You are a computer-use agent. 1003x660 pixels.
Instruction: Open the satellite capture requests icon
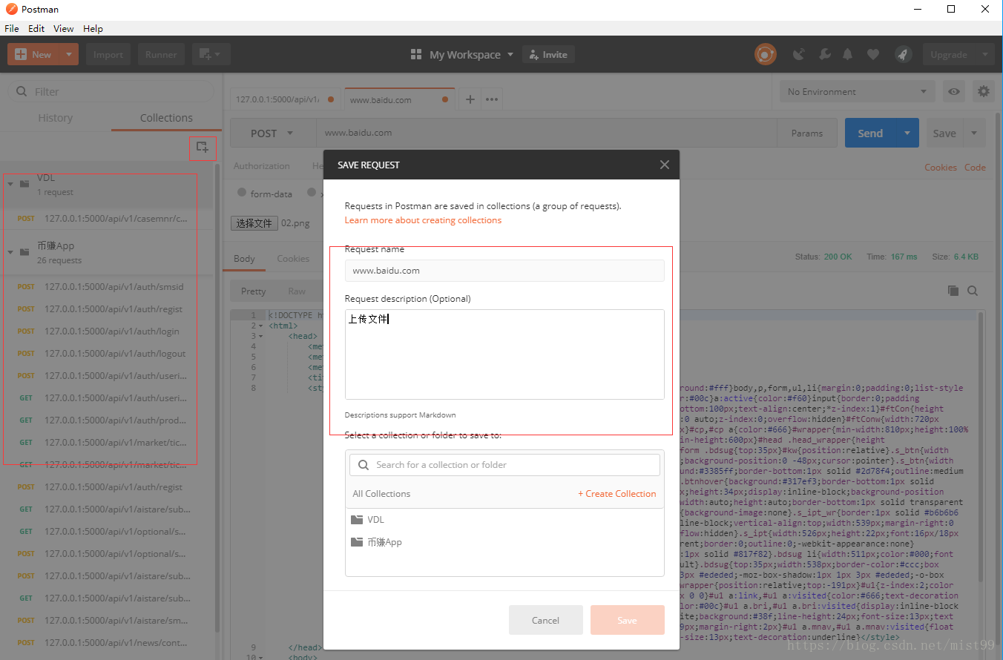coord(799,54)
